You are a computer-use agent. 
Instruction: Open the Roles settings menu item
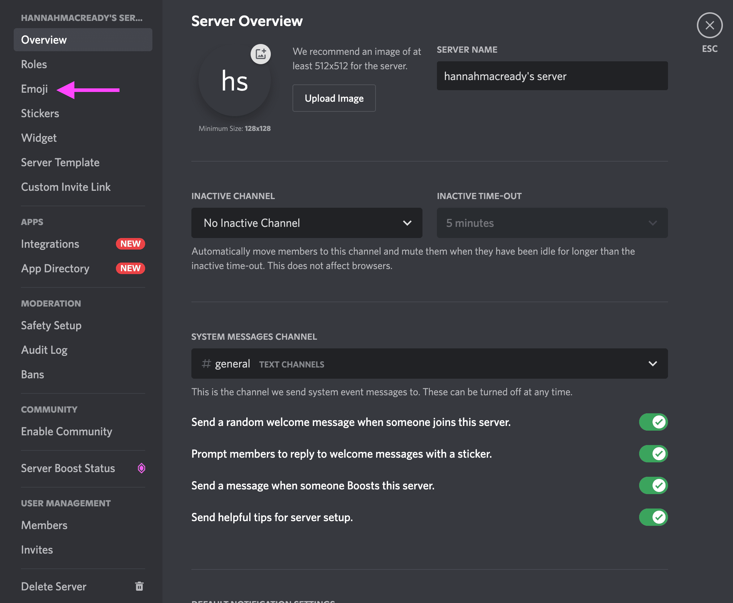point(34,64)
